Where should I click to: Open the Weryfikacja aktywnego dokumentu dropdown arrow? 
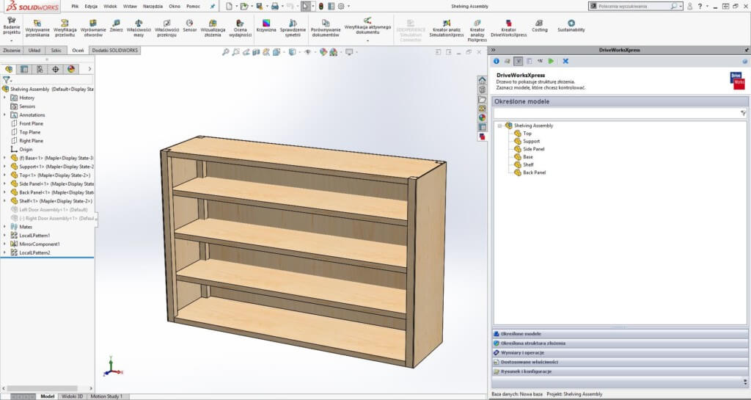click(368, 40)
